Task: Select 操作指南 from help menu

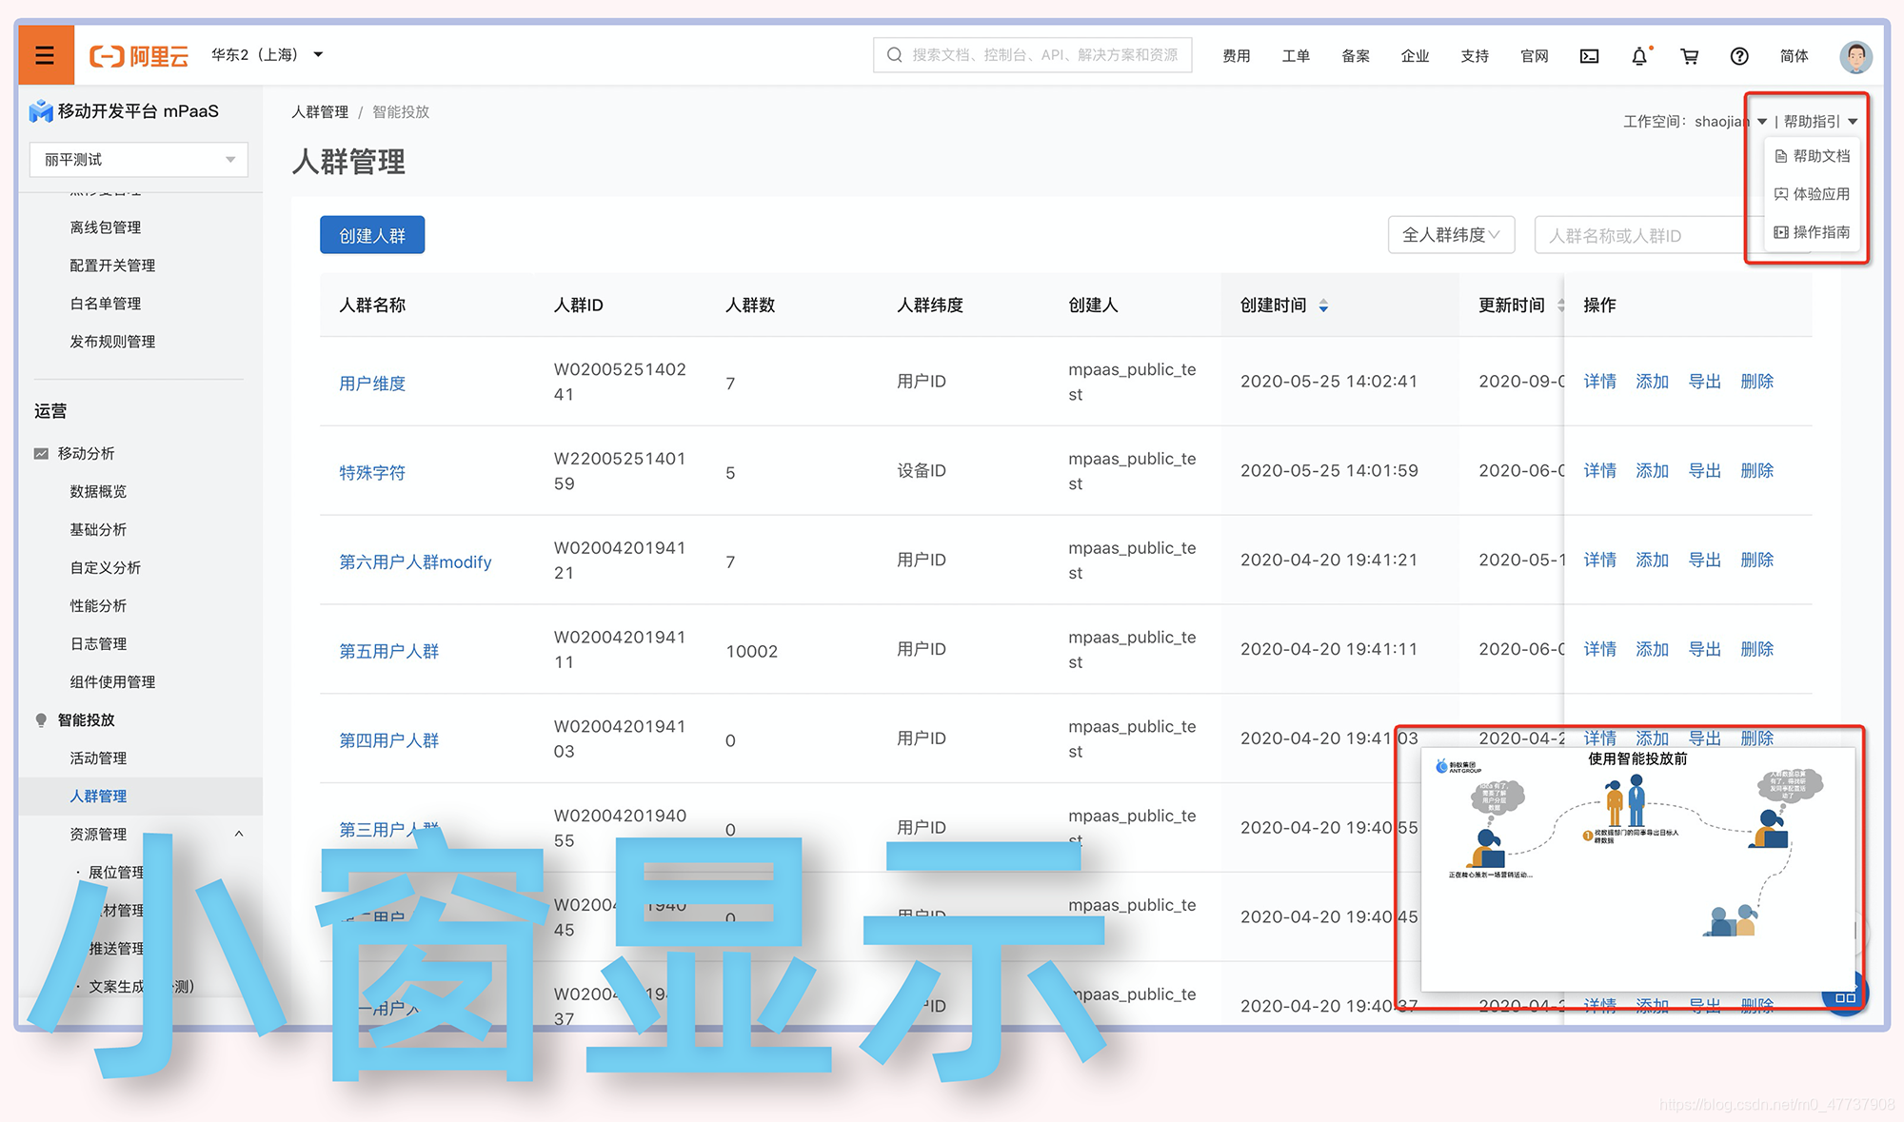Action: coord(1813,232)
